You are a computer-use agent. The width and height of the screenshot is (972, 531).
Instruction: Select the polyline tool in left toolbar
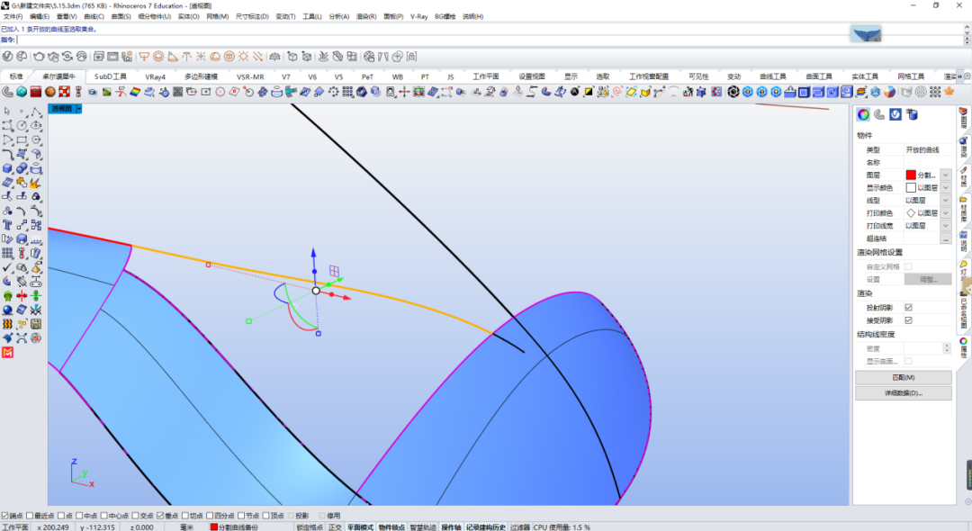tap(36, 112)
